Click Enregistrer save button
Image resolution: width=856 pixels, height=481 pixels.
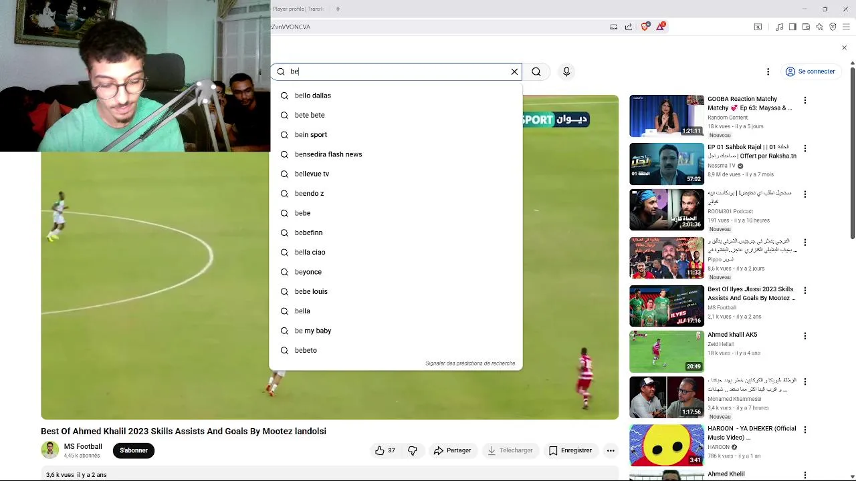point(570,450)
